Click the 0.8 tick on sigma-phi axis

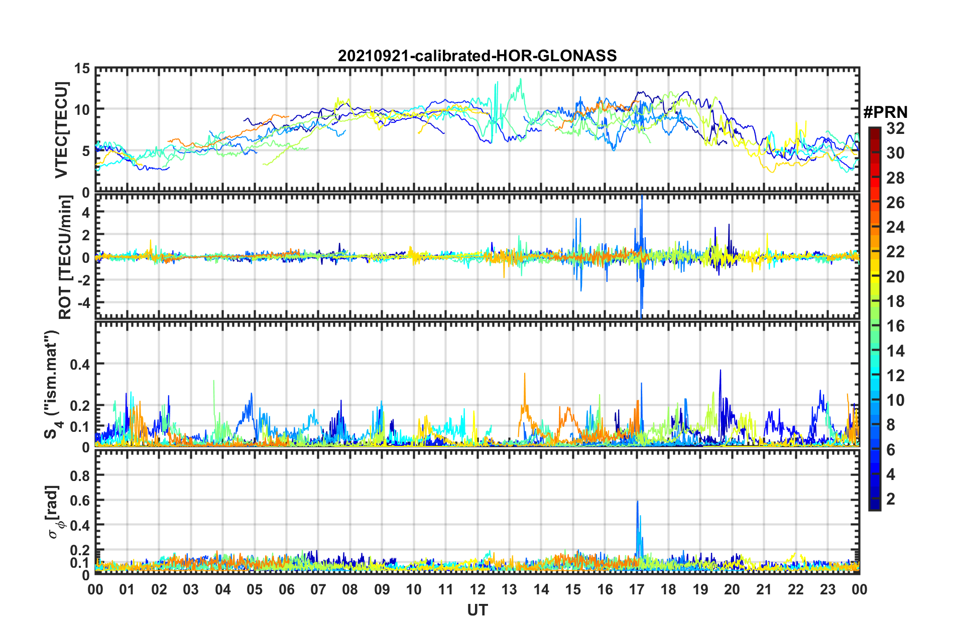pos(80,475)
